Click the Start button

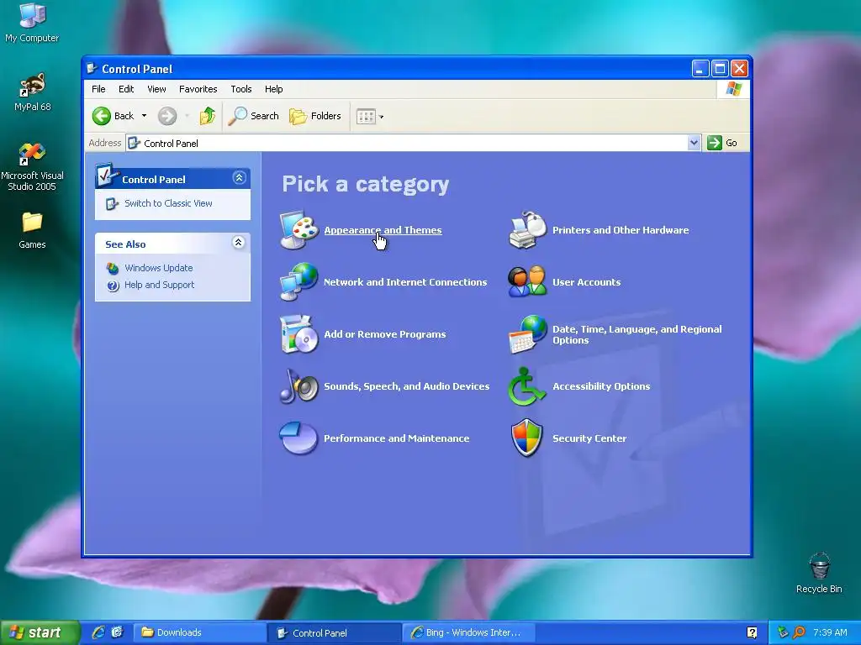[40, 632]
